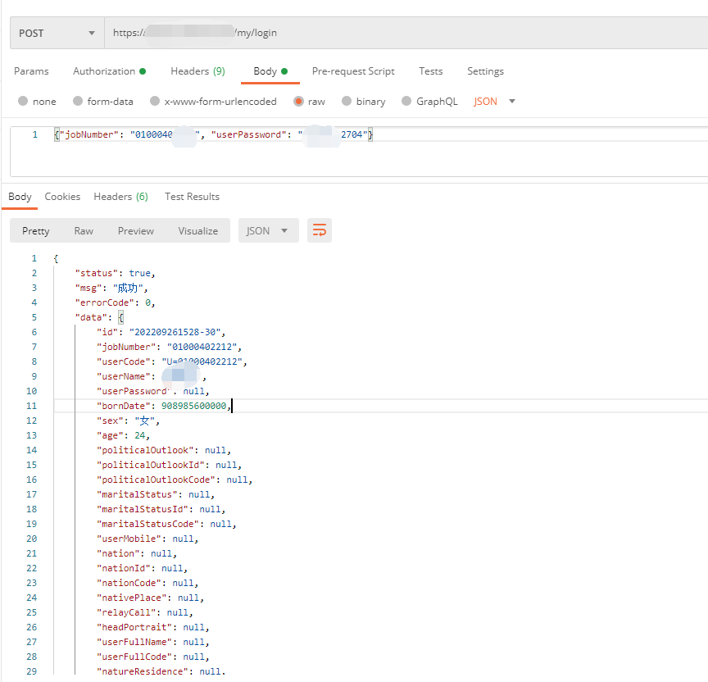Click the "sex" line in the response
708x682 pixels.
(128, 421)
